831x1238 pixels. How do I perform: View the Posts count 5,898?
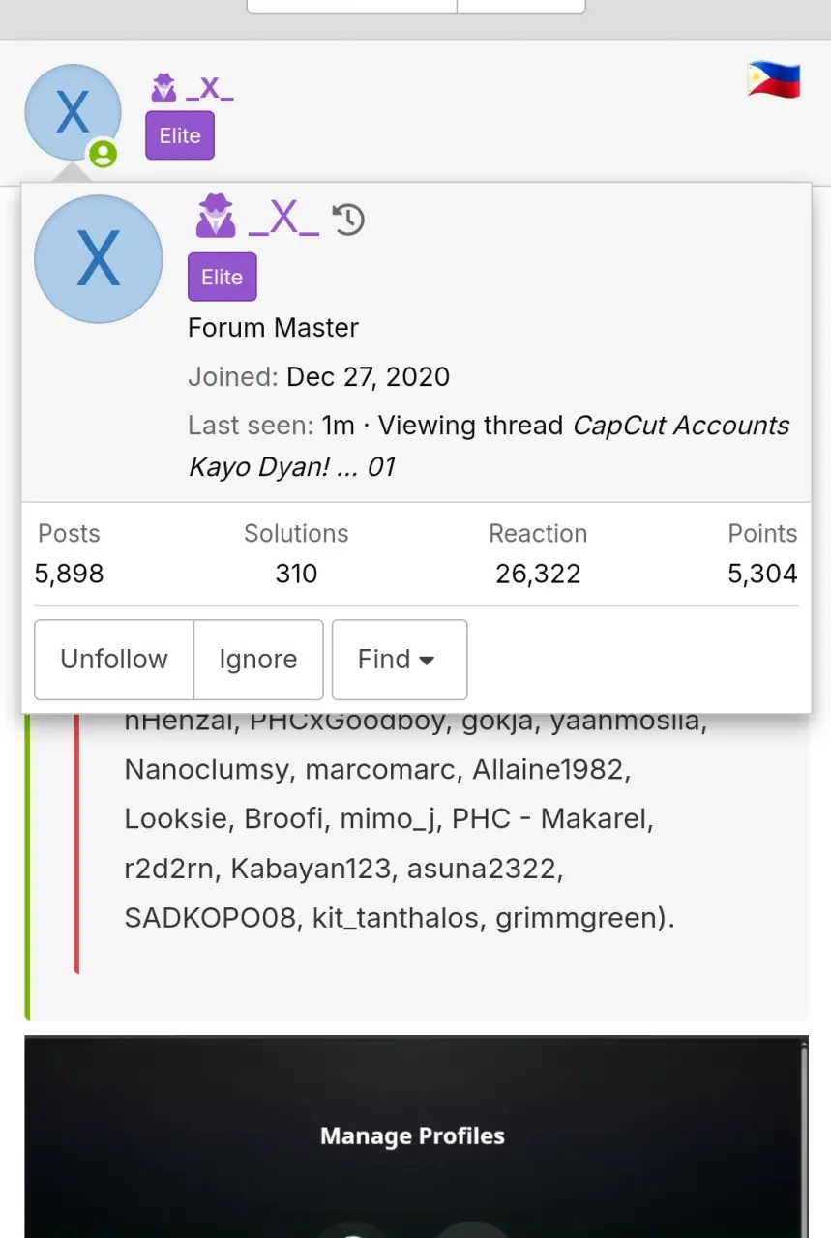click(x=70, y=574)
